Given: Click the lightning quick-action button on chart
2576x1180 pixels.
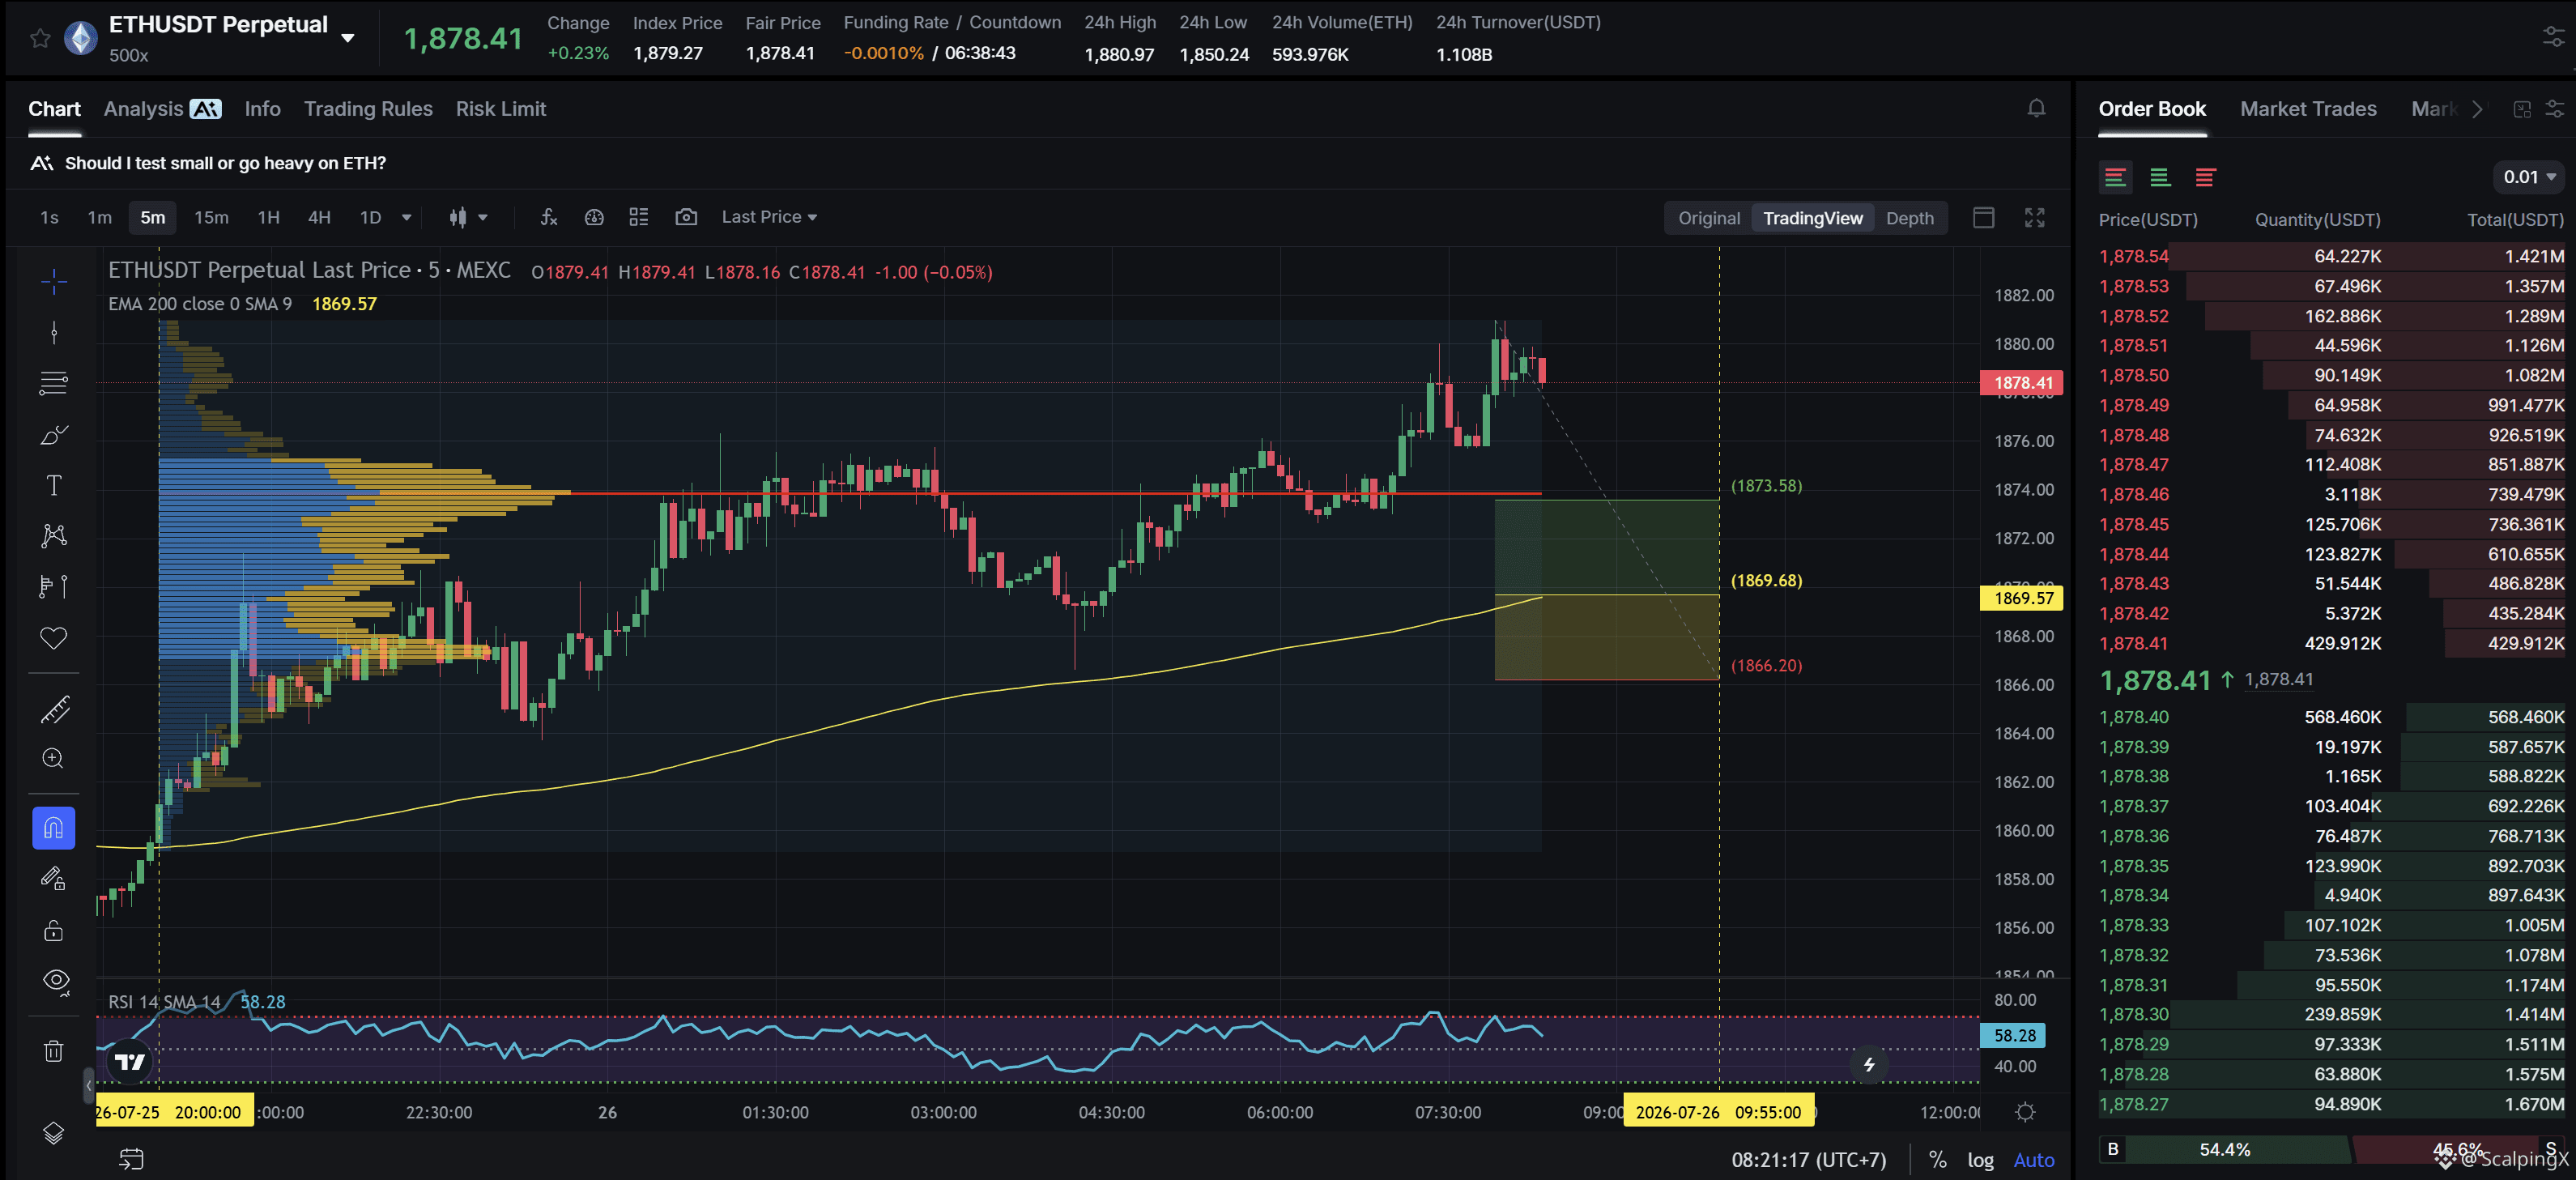Looking at the screenshot, I should [x=1868, y=1065].
